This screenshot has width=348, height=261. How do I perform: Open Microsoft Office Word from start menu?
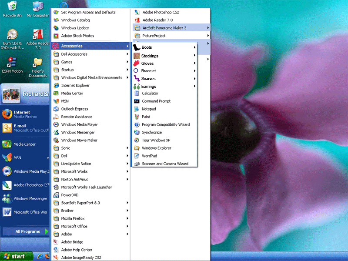tap(25, 212)
